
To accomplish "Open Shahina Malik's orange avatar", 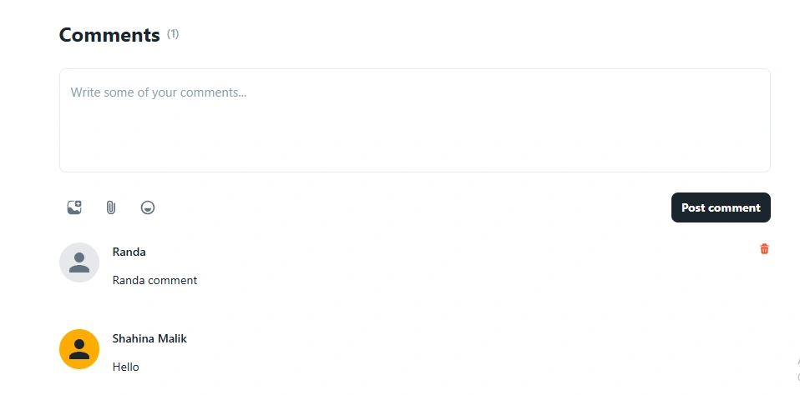I will point(79,348).
